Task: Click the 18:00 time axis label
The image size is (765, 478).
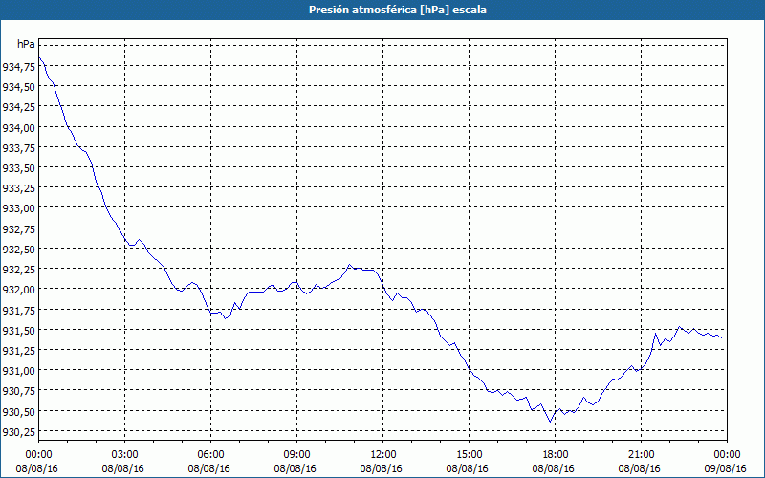Action: (556, 455)
